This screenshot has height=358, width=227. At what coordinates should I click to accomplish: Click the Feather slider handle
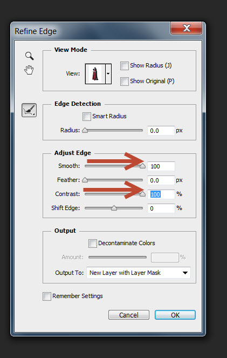[x=85, y=180]
